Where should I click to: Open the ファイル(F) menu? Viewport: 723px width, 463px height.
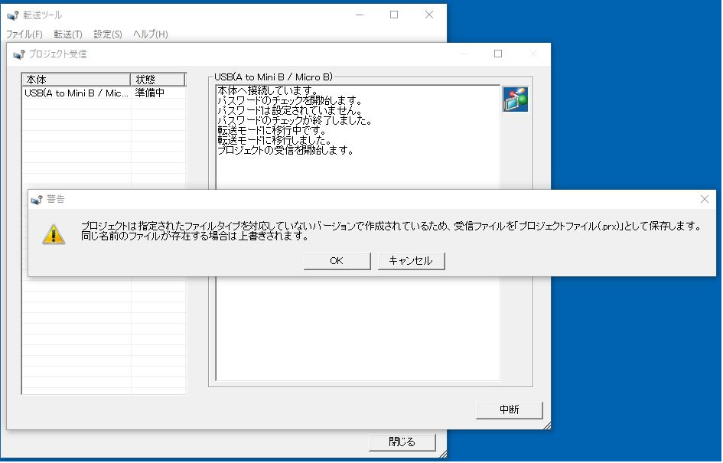click(24, 34)
